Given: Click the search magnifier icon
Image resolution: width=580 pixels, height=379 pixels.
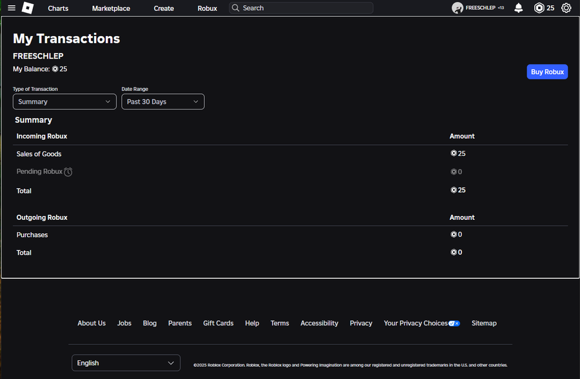Looking at the screenshot, I should click(235, 8).
